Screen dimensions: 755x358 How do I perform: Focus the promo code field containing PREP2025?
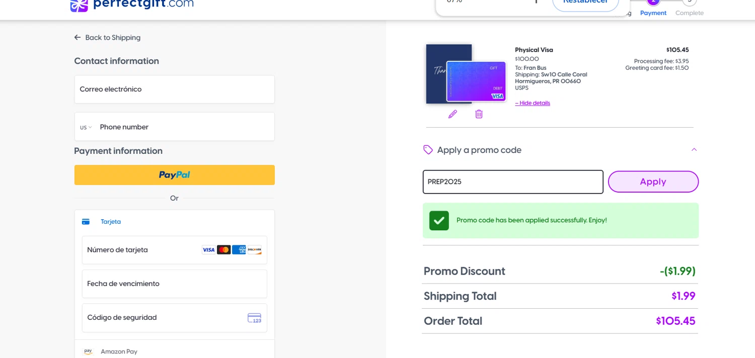click(513, 182)
